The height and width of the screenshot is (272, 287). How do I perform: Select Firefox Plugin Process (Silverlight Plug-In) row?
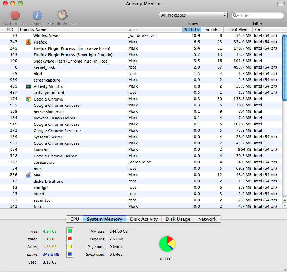[x=141, y=55]
